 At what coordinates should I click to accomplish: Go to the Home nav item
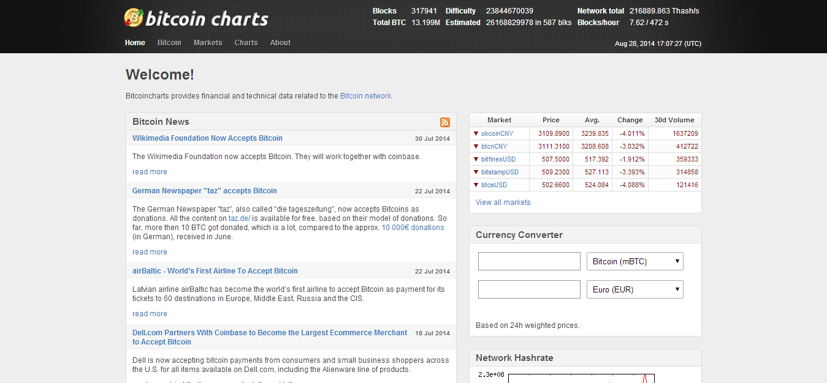tap(135, 43)
